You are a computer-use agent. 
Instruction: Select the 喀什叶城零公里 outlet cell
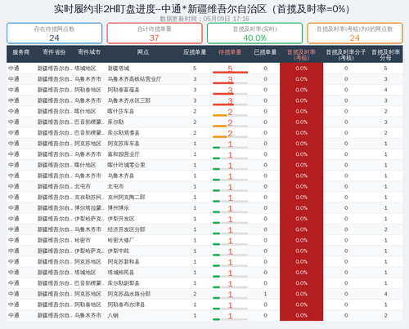126,165
